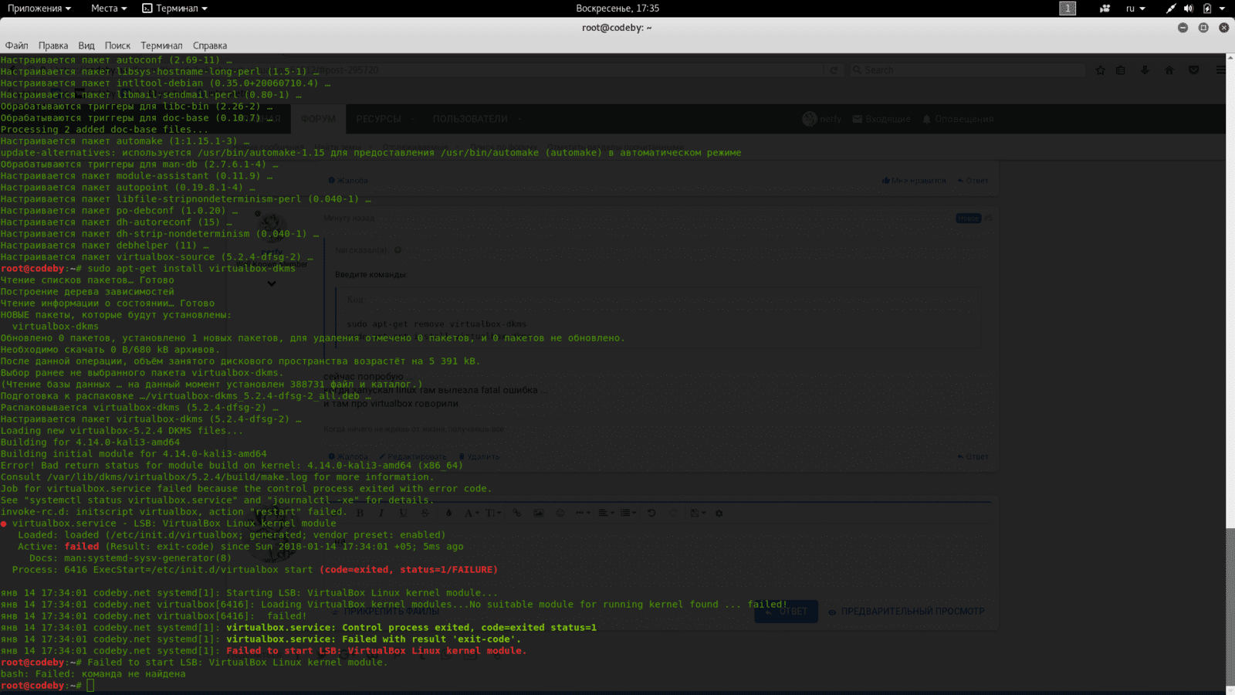Click the workspace indicator numbered 1
The image size is (1235, 695).
[x=1068, y=8]
